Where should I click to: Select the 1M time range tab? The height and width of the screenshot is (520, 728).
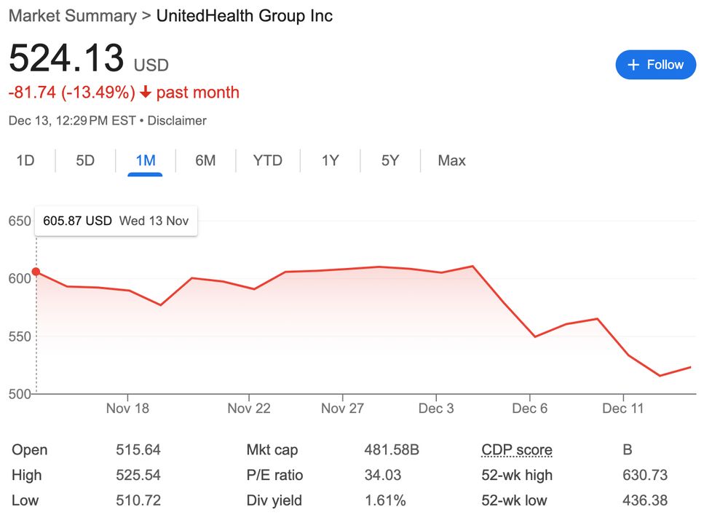point(146,161)
